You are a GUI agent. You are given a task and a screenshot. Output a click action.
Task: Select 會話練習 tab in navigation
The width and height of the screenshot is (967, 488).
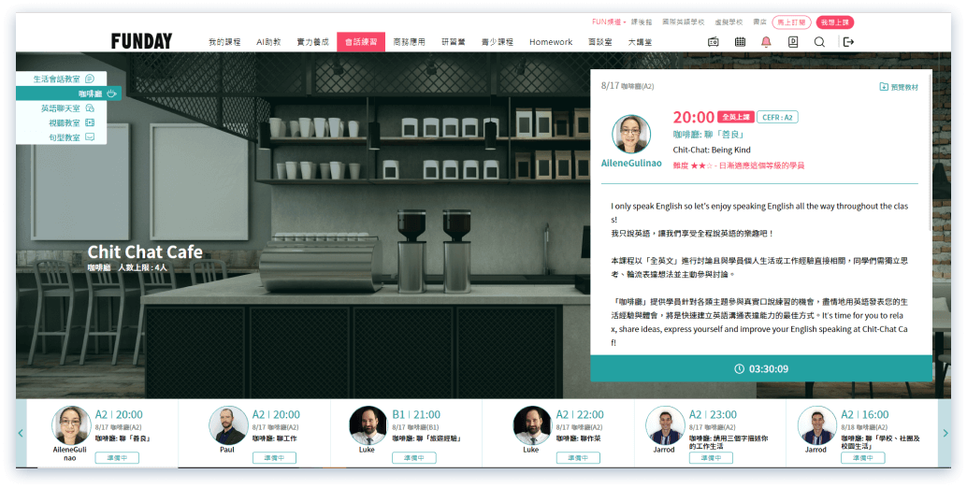(360, 42)
